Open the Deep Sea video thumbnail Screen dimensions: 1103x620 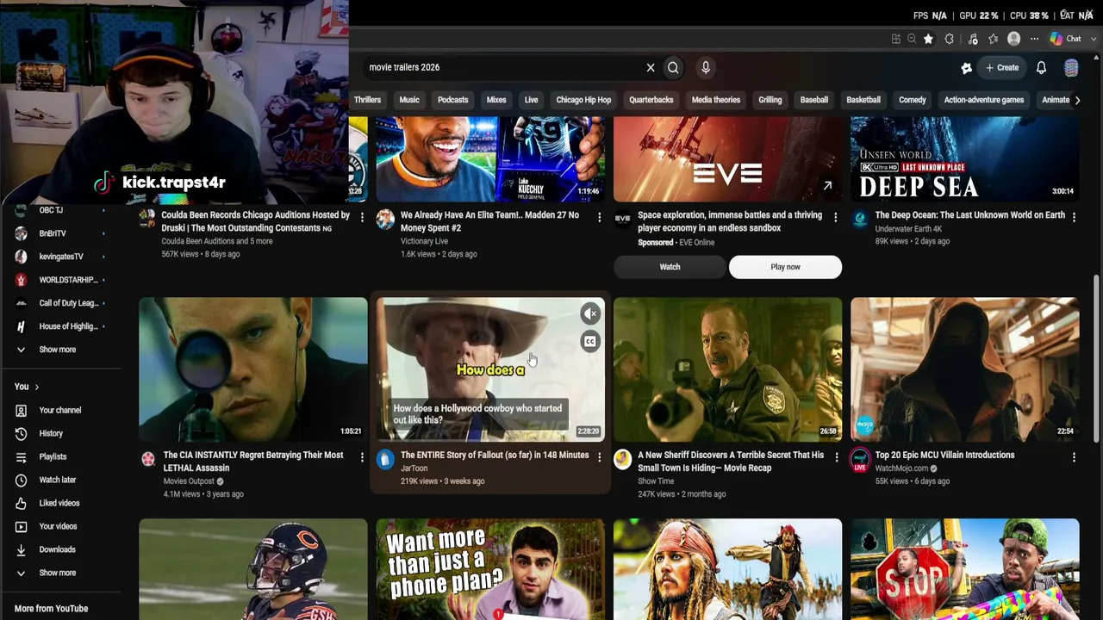click(964, 159)
